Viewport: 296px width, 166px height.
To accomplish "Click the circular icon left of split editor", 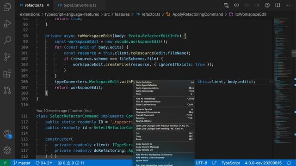I will (x=267, y=5).
